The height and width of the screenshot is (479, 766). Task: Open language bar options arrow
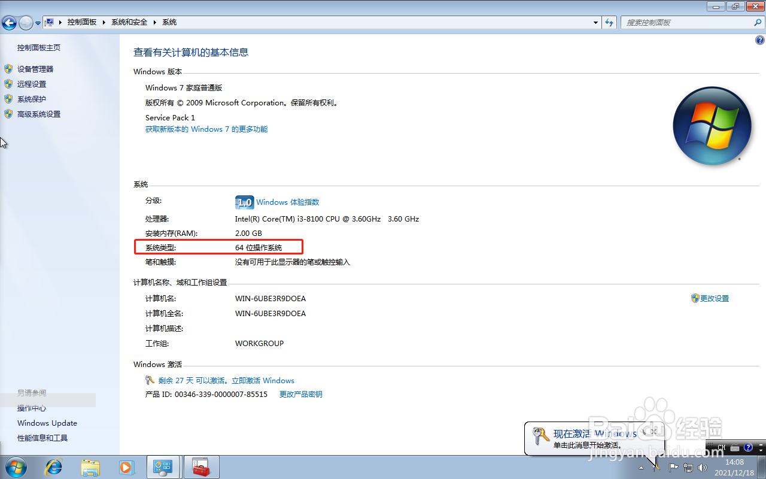(761, 450)
